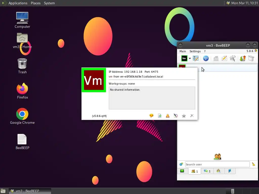Click the send file icon in the user popup
Viewport: 259px width, 194px height.
pyautogui.click(x=160, y=116)
